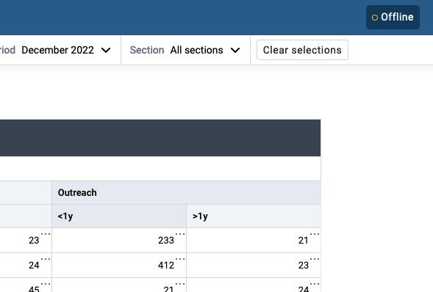
Task: Open the ellipsis menu on cell 233
Action: [x=180, y=234]
